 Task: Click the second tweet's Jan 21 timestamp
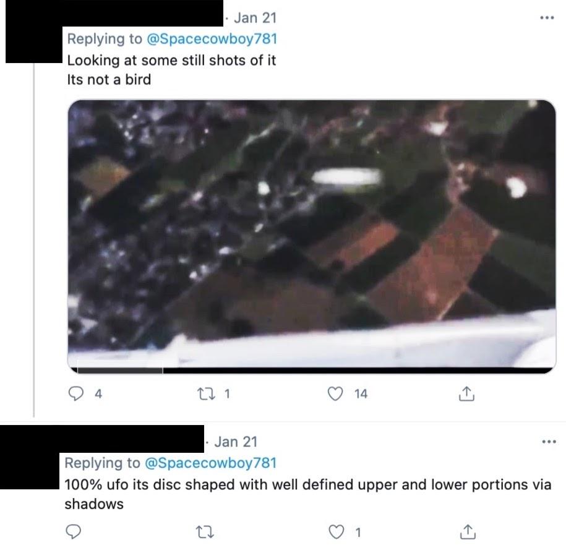236,442
